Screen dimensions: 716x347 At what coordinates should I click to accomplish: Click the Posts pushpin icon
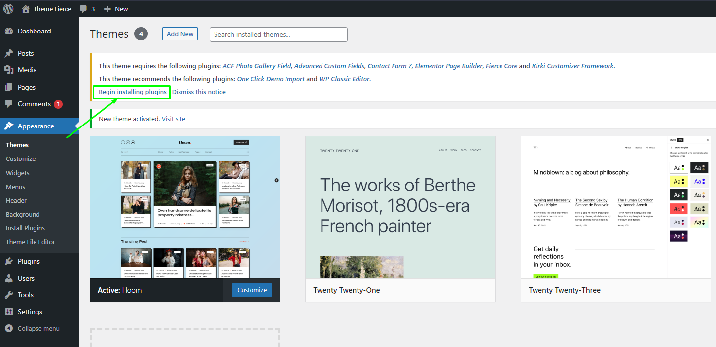[x=9, y=53]
